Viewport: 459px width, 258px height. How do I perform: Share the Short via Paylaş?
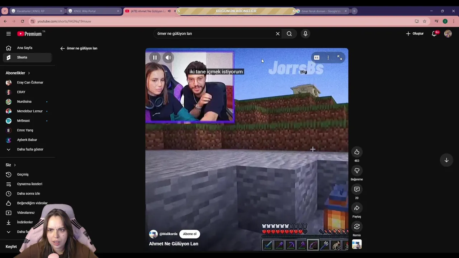pos(357,208)
